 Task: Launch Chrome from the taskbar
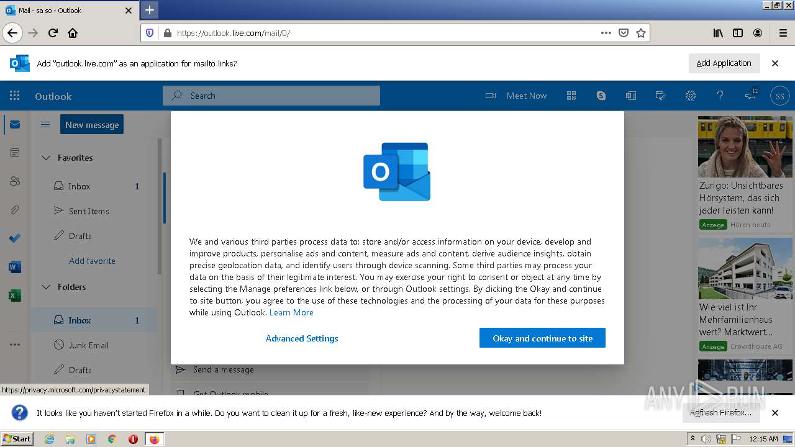coord(112,439)
